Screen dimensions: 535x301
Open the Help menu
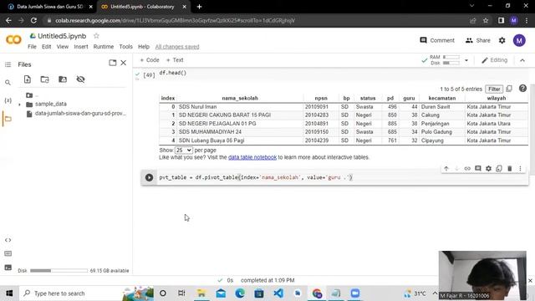144,47
